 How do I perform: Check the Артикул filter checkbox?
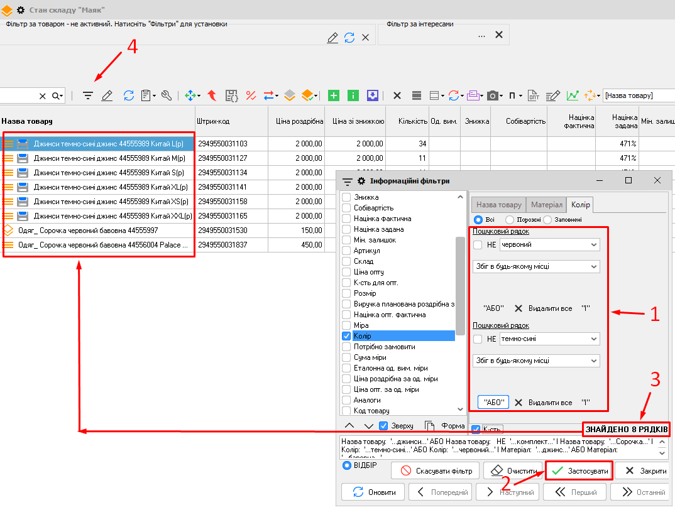pyautogui.click(x=346, y=251)
